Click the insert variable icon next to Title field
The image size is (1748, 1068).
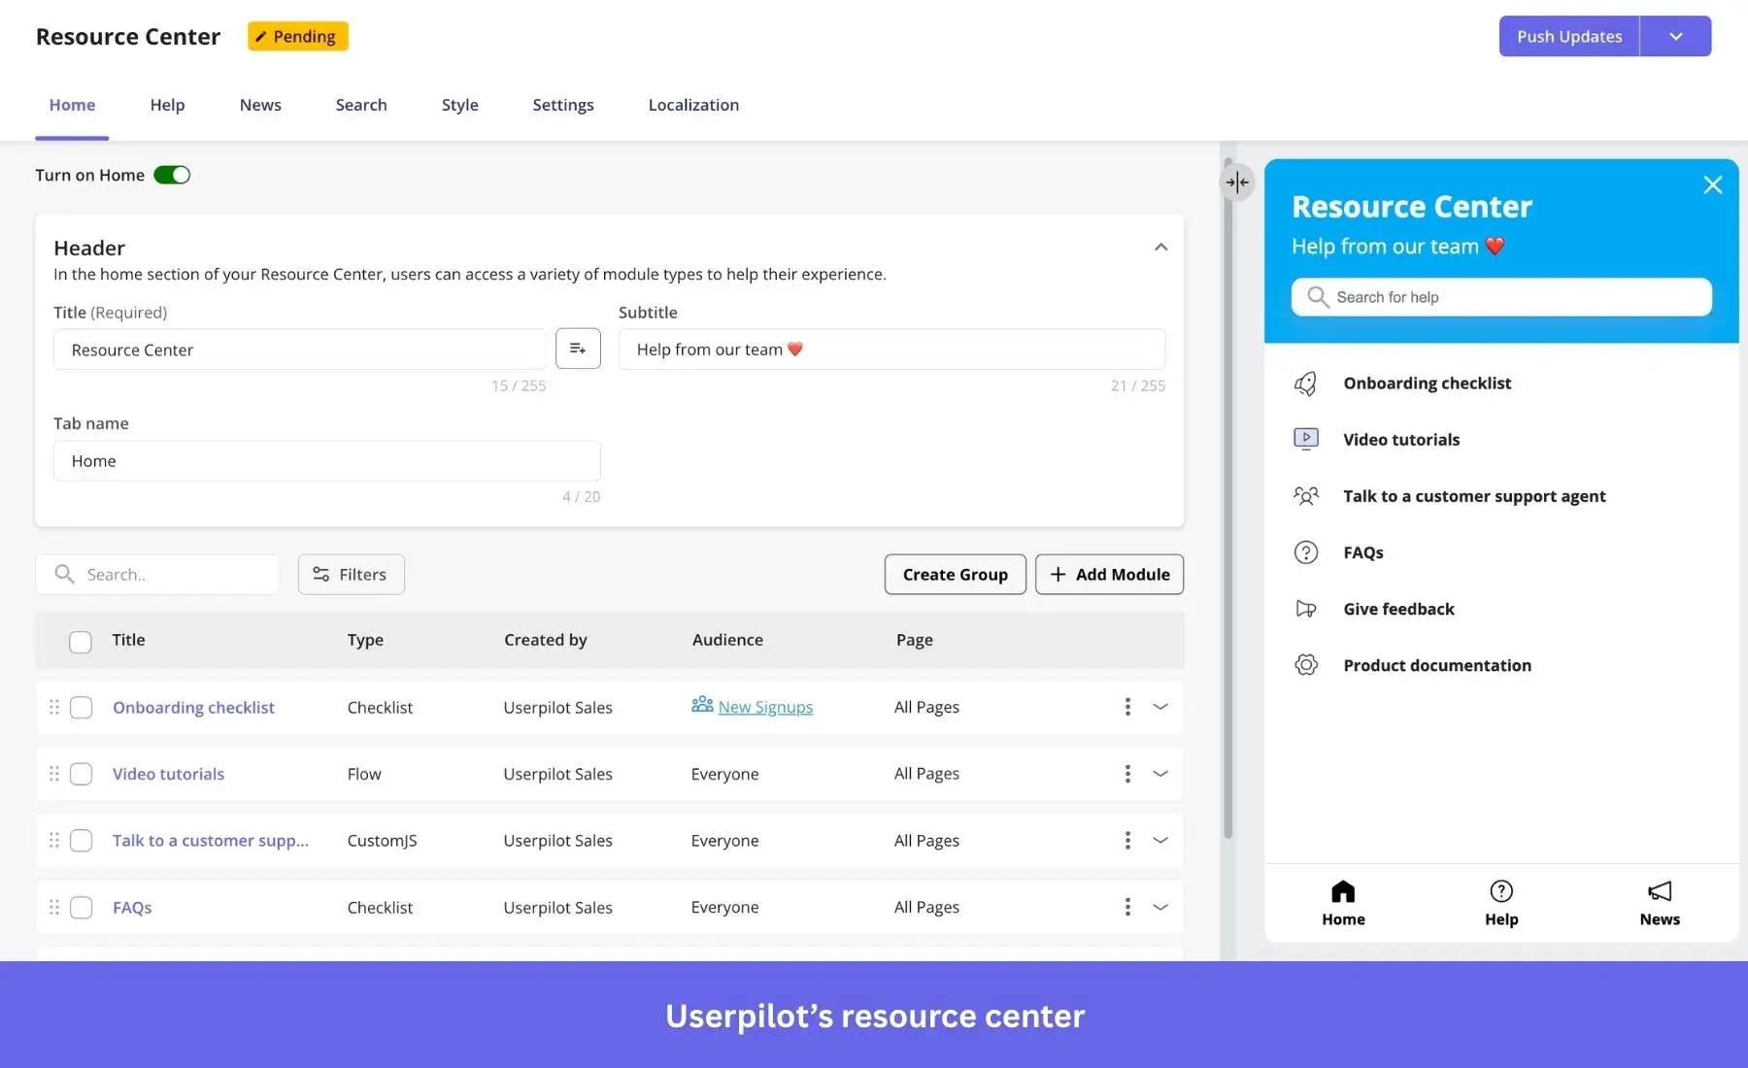pyautogui.click(x=578, y=349)
